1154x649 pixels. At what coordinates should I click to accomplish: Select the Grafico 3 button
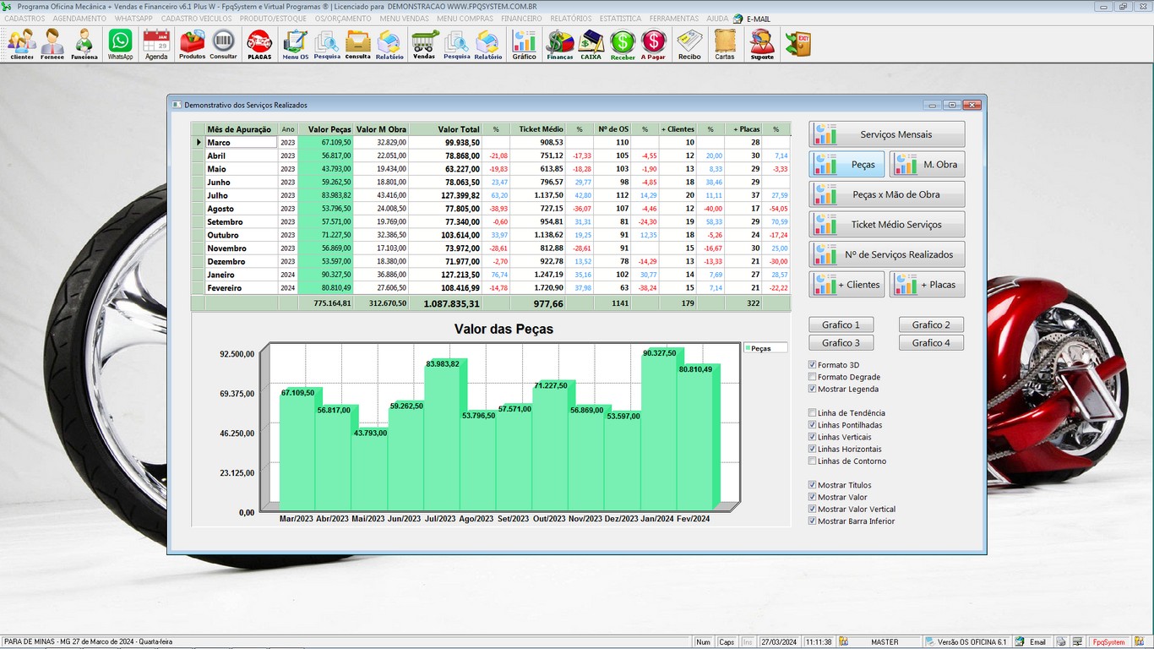pos(841,343)
